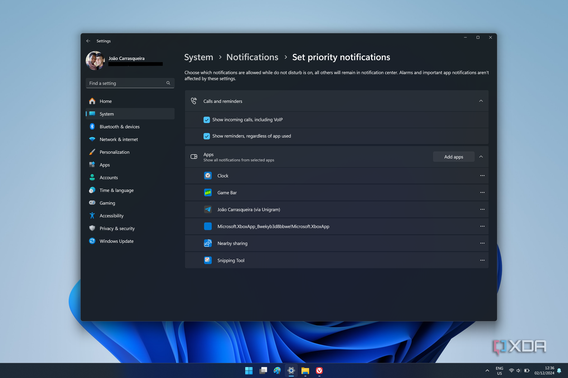
Task: Collapse the Apps section
Action: [481, 156]
